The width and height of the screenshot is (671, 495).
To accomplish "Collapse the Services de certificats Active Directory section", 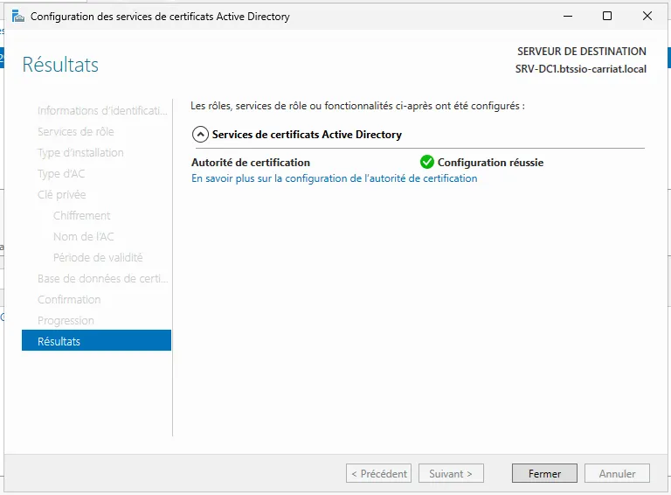I will (200, 135).
